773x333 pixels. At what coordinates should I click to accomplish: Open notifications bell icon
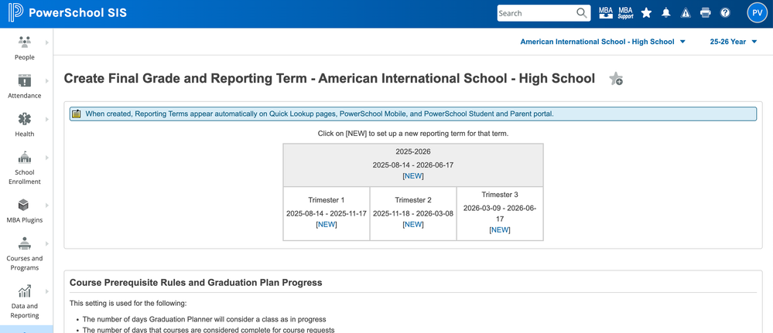665,13
